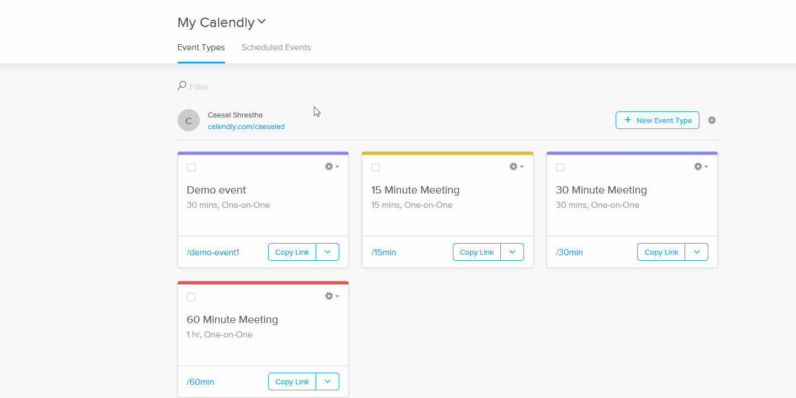Click the Filter magnifying glass icon
This screenshot has width=796, height=398.
(x=181, y=86)
